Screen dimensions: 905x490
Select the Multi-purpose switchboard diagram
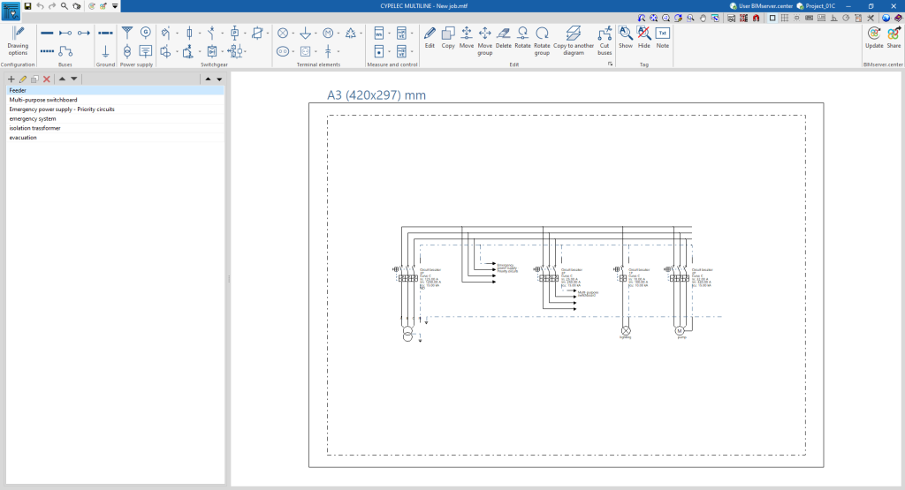coord(43,100)
